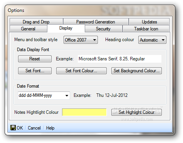
Task: Click the Set Highlight Colour button
Action: tap(136, 112)
